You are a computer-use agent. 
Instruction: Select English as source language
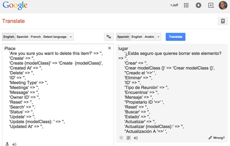[x=9, y=37]
